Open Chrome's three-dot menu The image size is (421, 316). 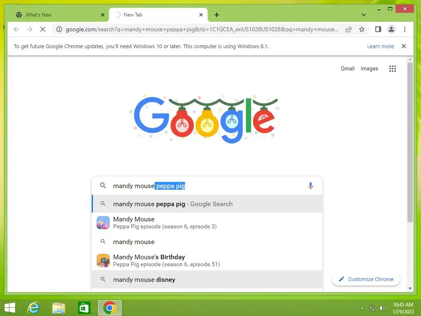click(x=405, y=29)
